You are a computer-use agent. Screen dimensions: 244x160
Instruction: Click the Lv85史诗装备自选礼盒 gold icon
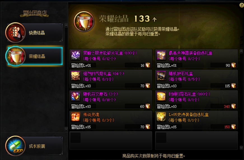pos(161,117)
